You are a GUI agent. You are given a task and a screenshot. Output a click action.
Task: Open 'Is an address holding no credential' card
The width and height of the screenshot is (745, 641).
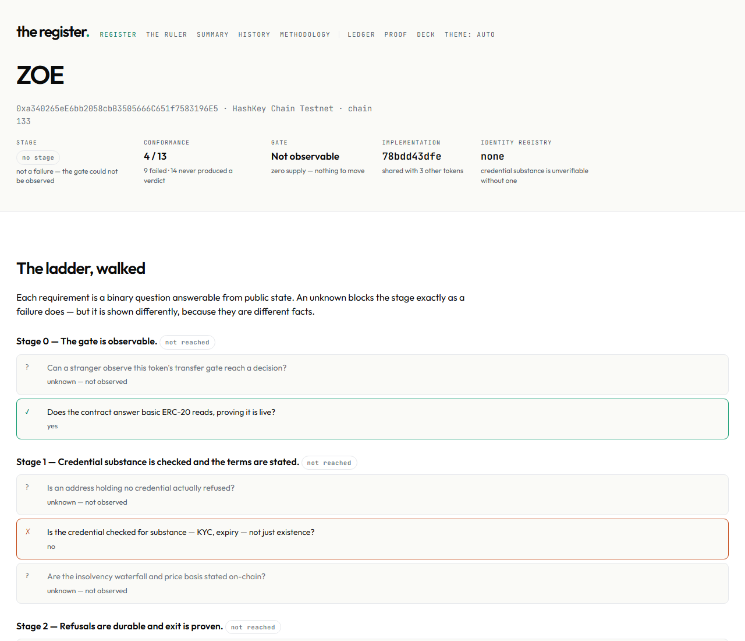pos(372,495)
